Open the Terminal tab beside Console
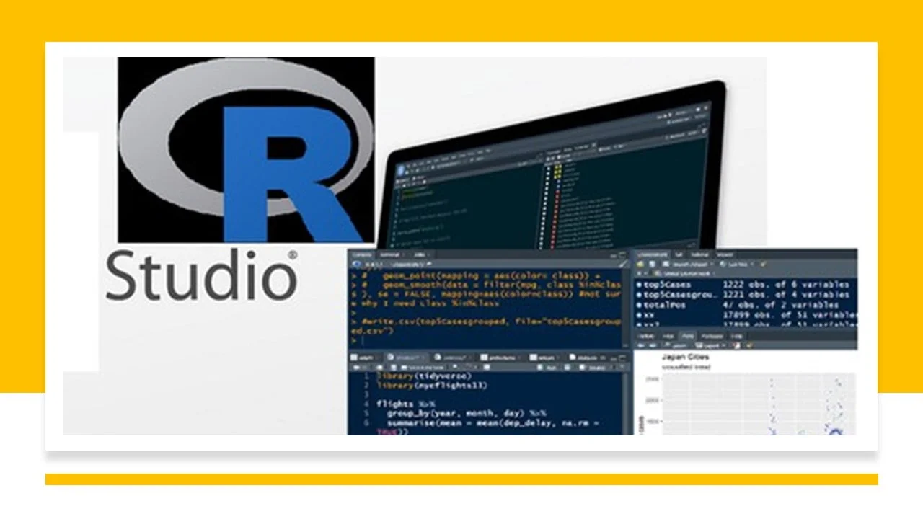Screen dimensions: 923x519 coord(390,254)
